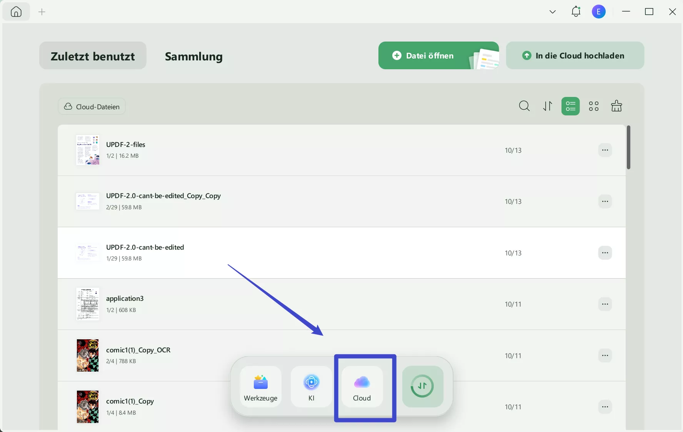The height and width of the screenshot is (432, 683).
Task: Select the Zuletzt benutzt tab
Action: 92,56
